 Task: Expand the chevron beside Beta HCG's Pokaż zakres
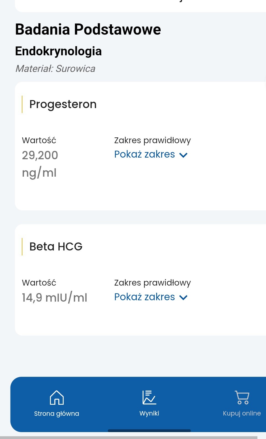(x=183, y=297)
